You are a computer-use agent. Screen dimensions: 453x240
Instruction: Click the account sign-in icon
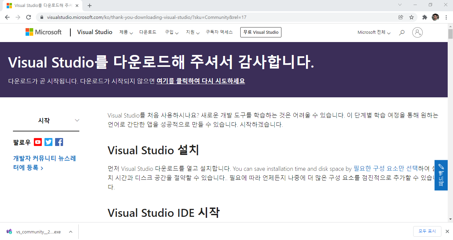(417, 32)
